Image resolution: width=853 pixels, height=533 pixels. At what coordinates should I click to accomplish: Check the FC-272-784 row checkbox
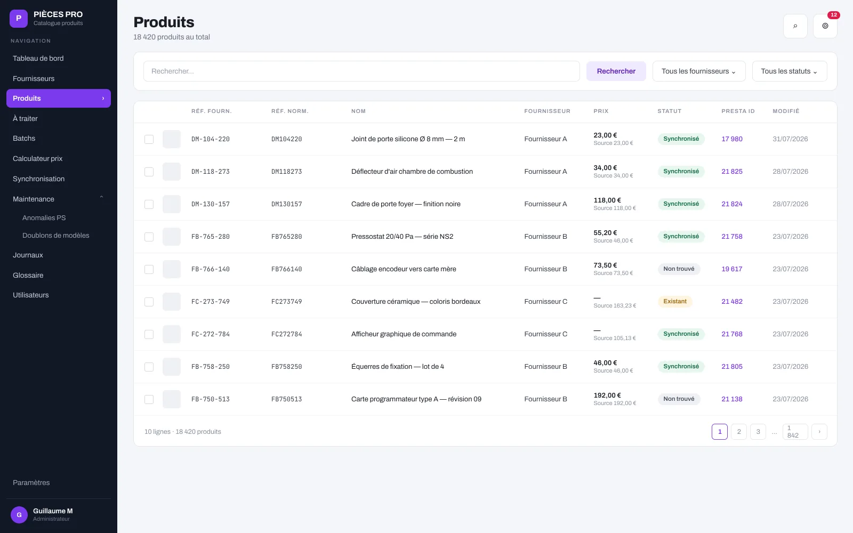click(x=149, y=334)
